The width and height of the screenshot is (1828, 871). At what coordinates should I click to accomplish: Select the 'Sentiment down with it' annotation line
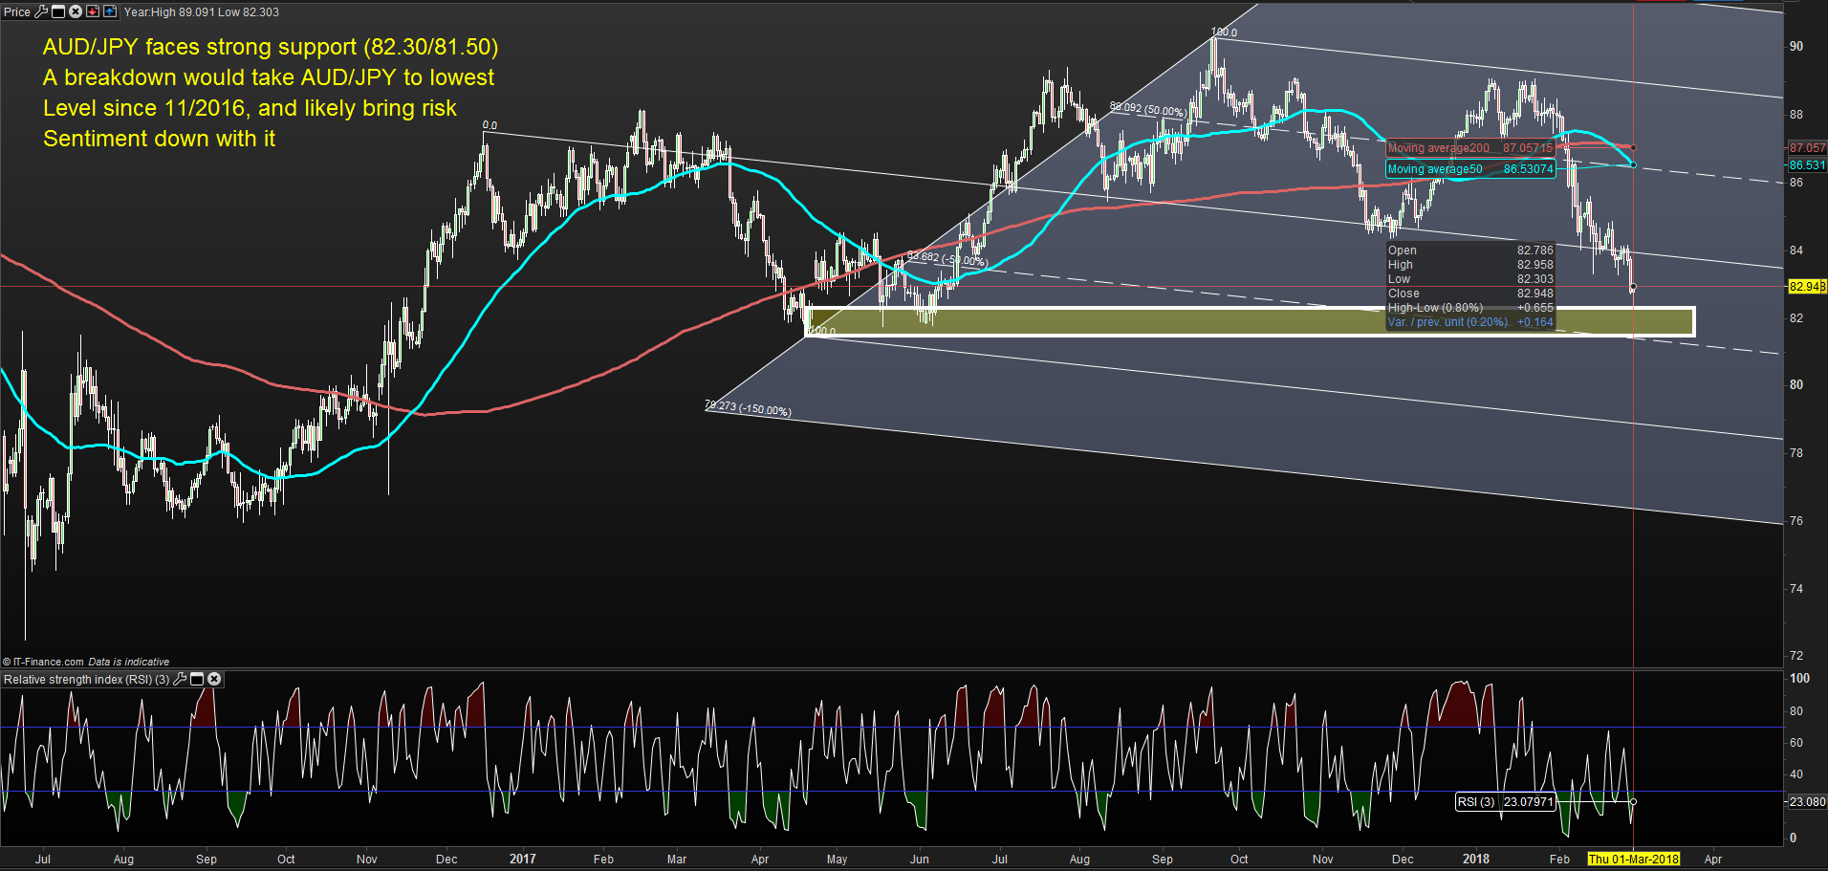(160, 140)
